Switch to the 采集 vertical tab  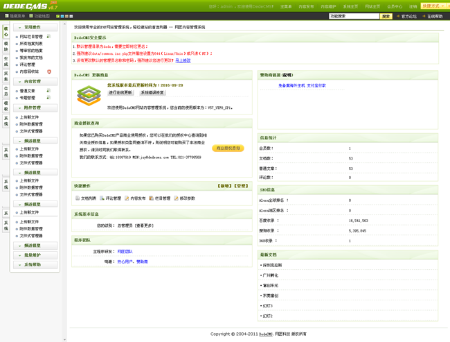[x=6, y=76]
